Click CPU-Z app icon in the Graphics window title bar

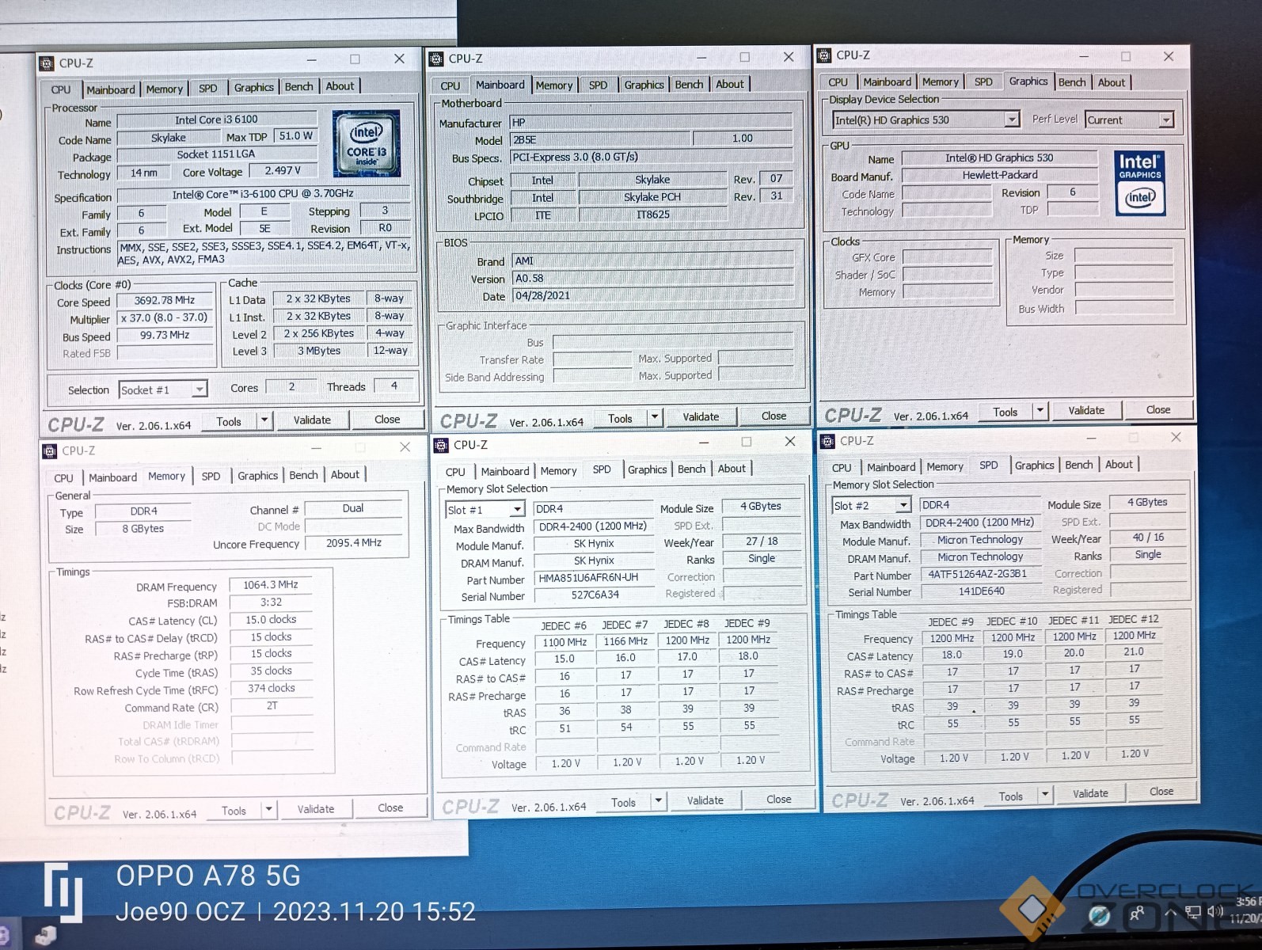click(x=824, y=55)
